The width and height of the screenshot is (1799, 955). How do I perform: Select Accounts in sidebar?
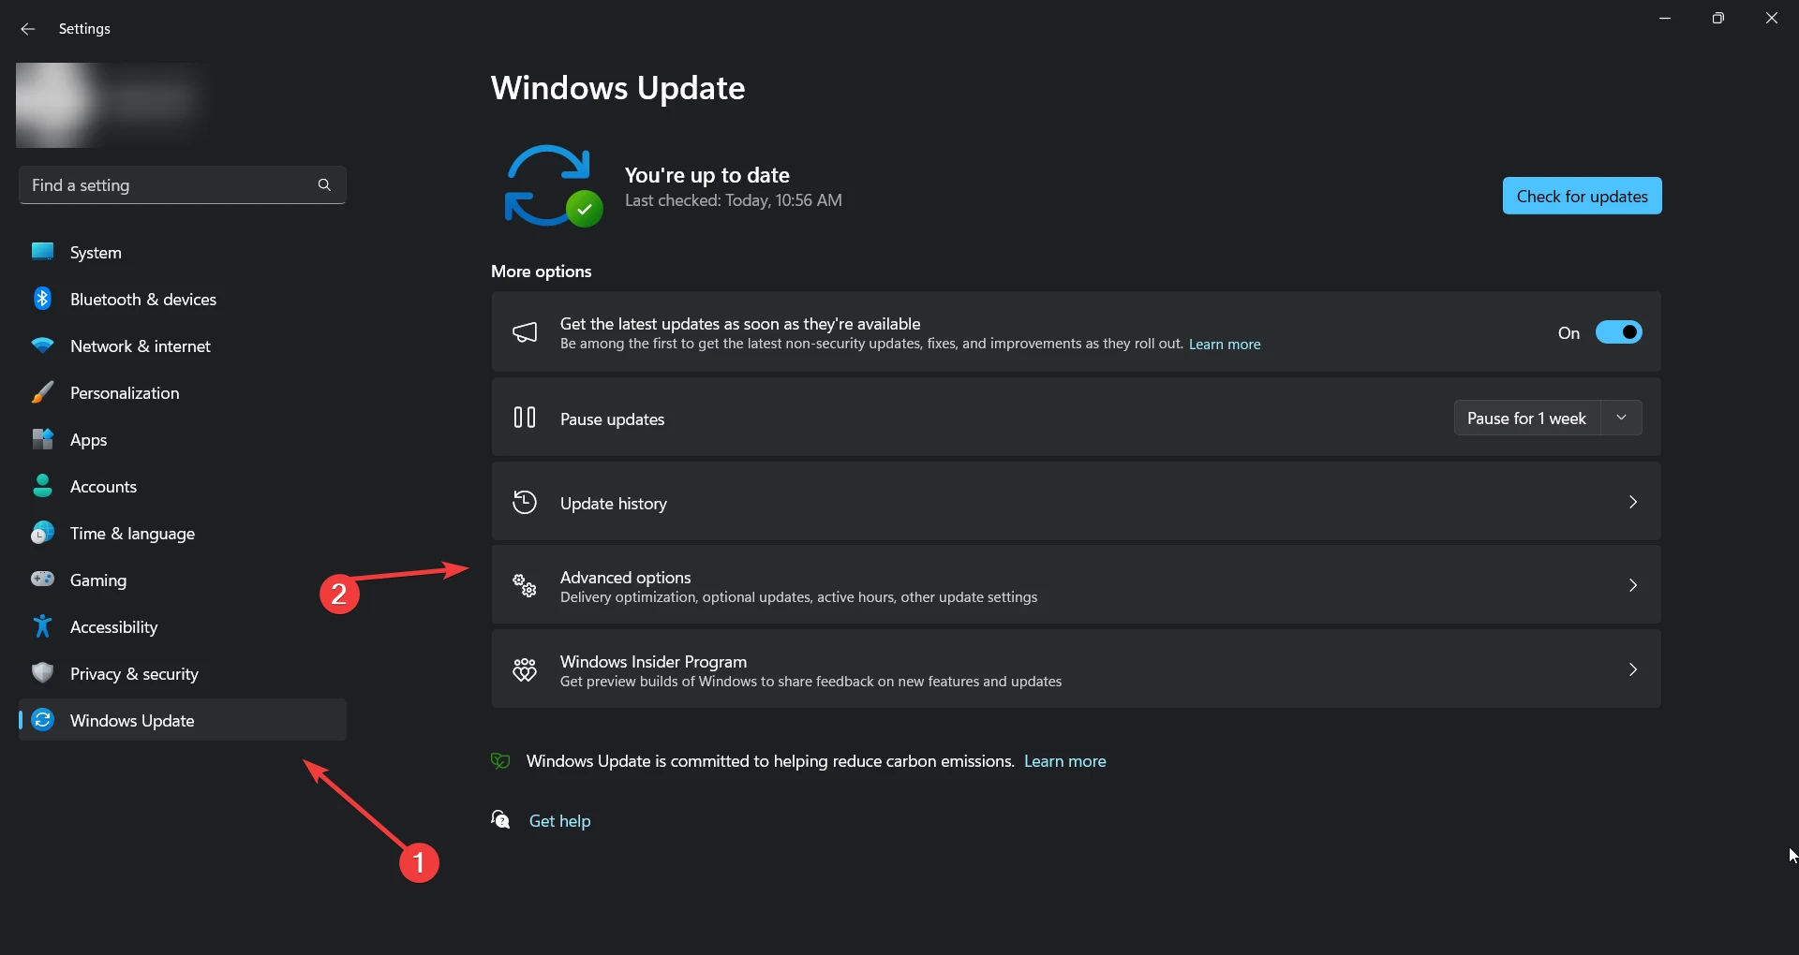(x=183, y=486)
